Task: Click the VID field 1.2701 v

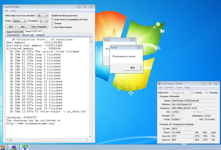Action: tap(177, 112)
